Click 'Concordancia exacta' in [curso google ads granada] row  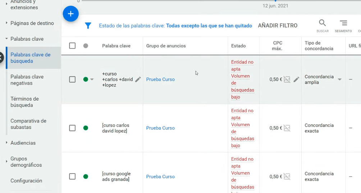[319, 177]
